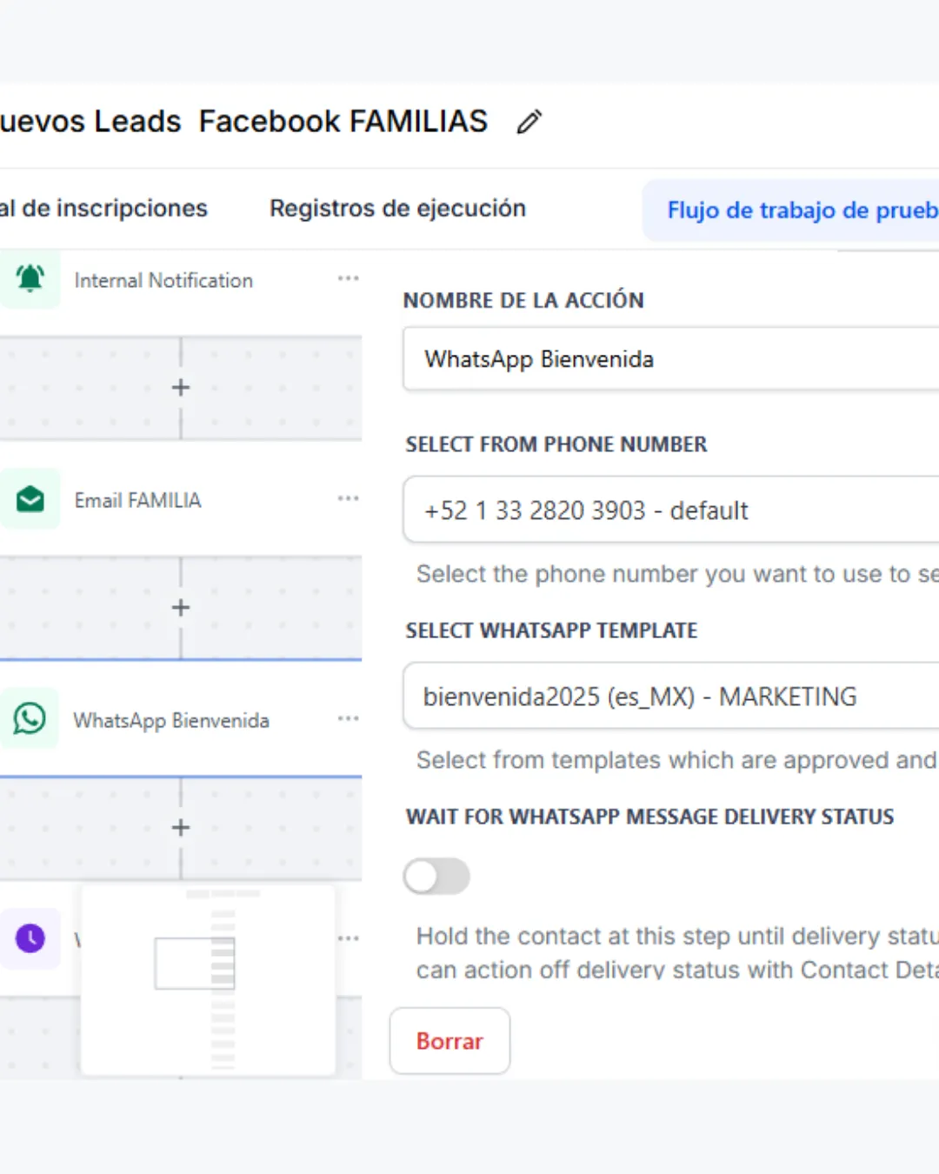The height and width of the screenshot is (1174, 939).
Task: Open options menu for Internal Notification step
Action: pos(349,278)
